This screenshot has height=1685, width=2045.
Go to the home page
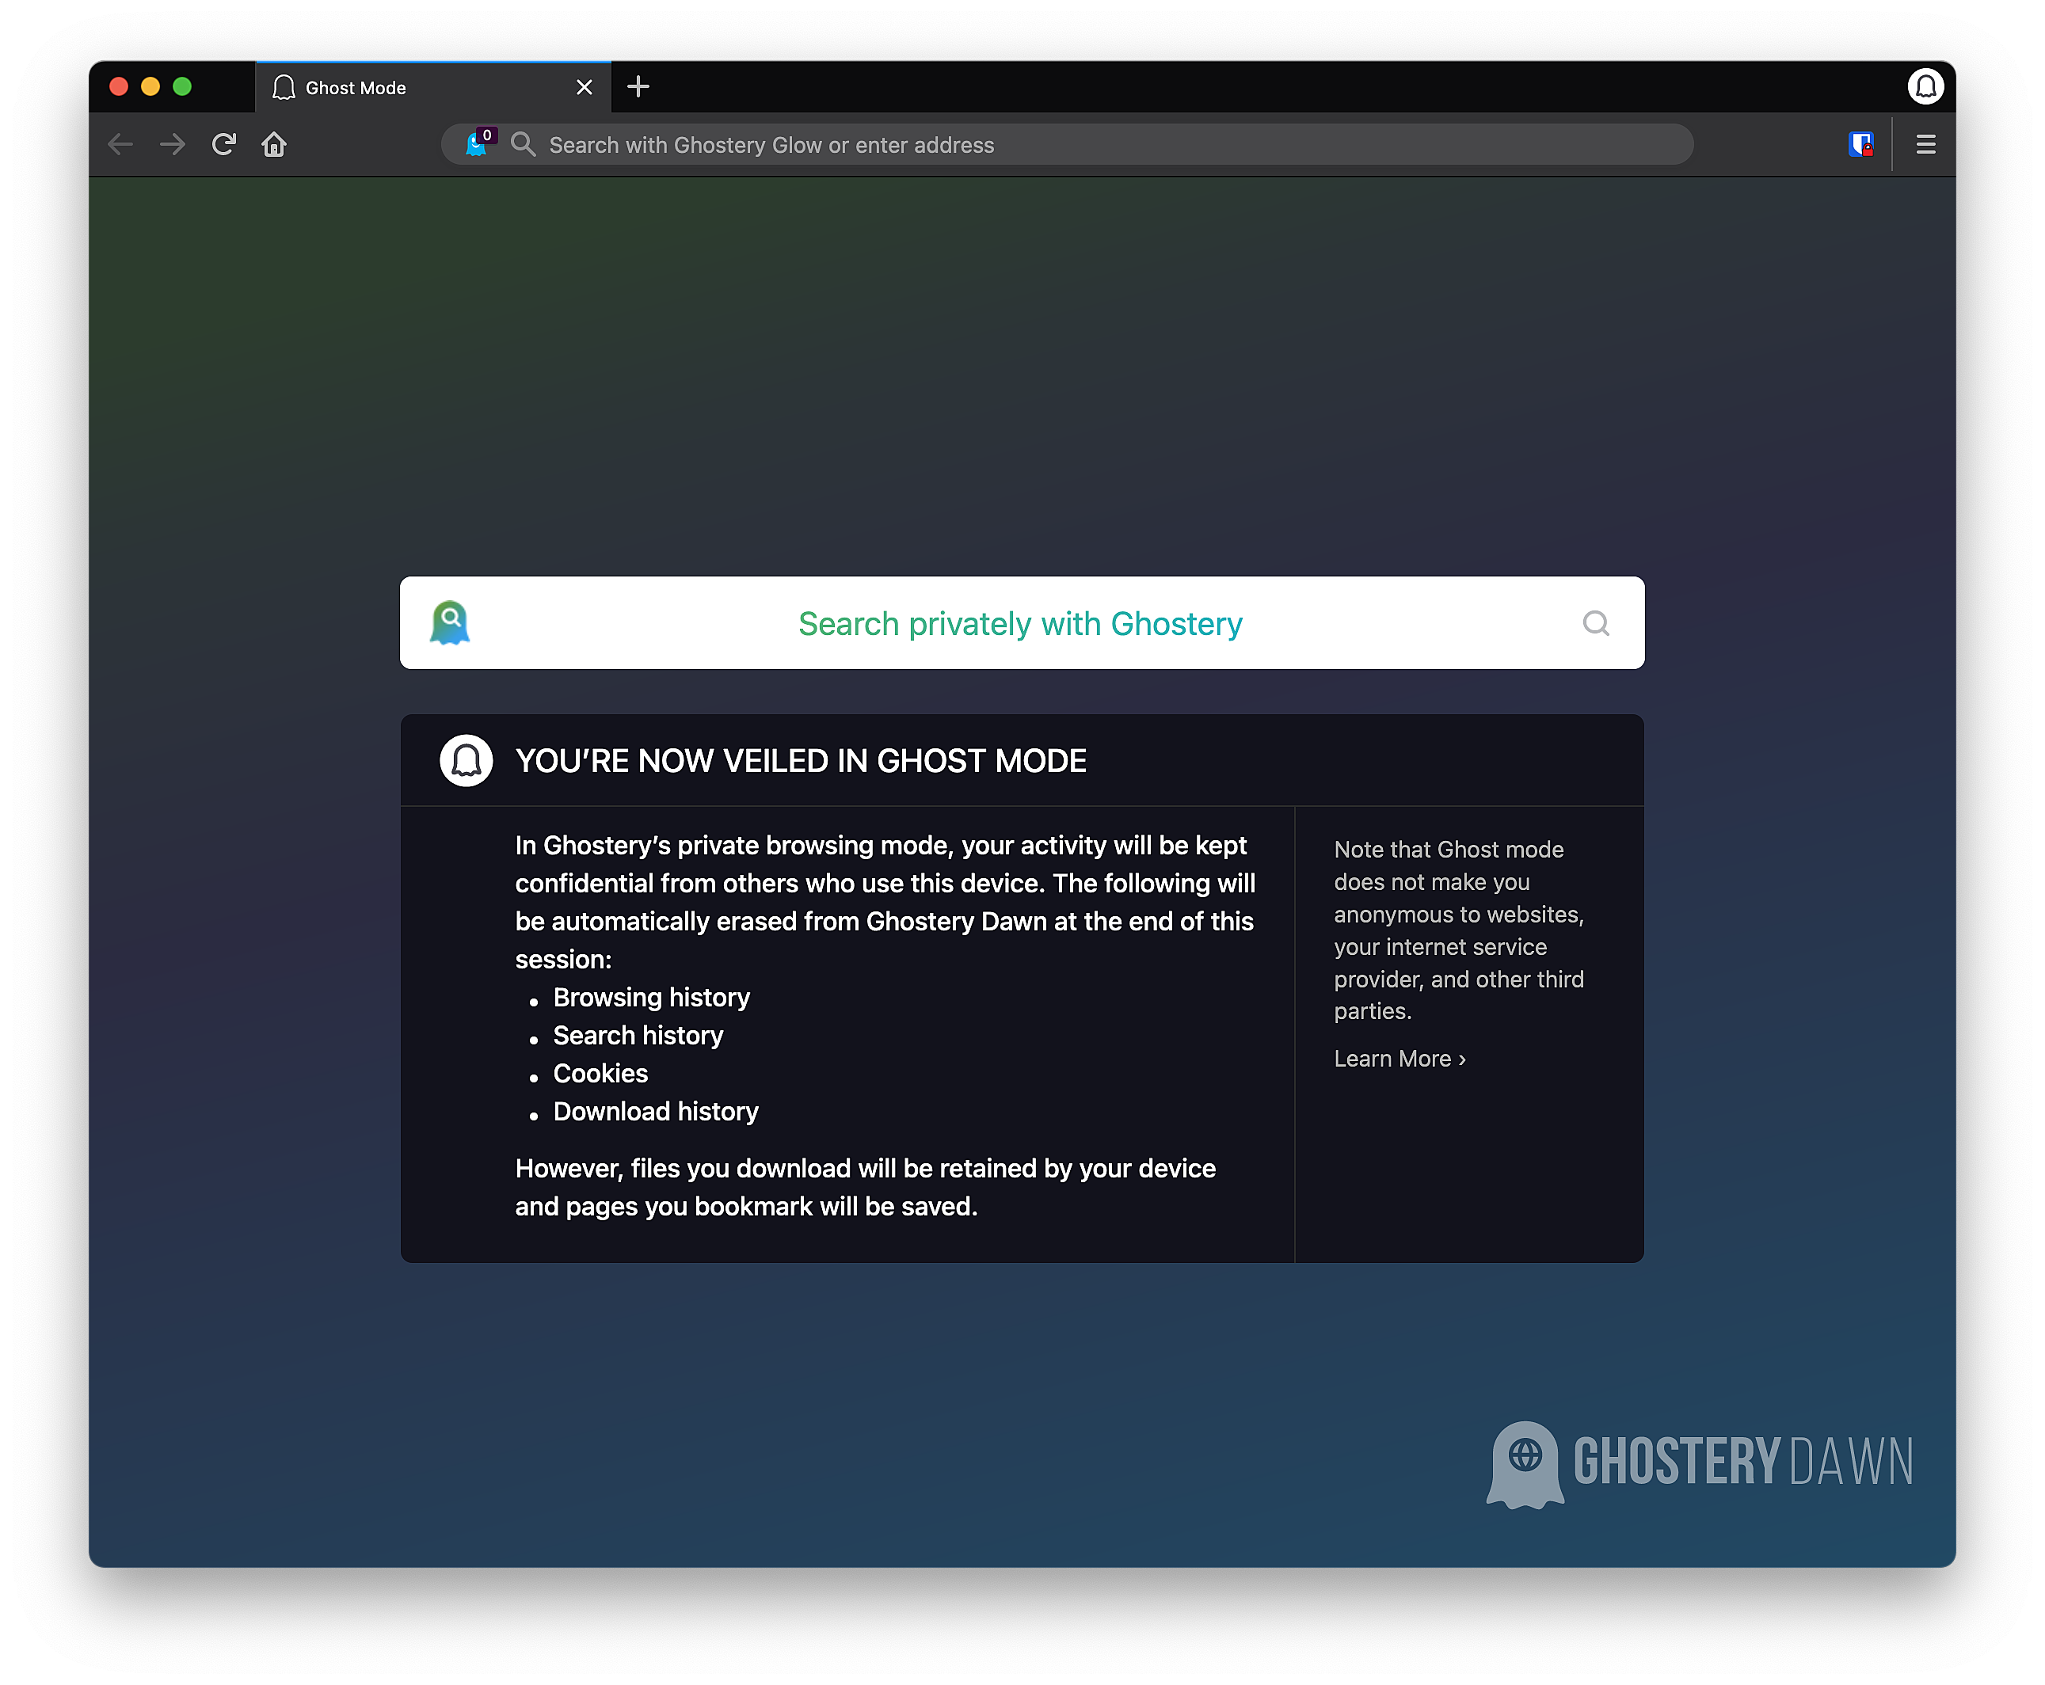point(275,145)
